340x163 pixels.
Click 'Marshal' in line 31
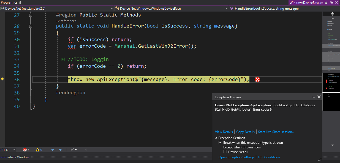(x=125, y=46)
